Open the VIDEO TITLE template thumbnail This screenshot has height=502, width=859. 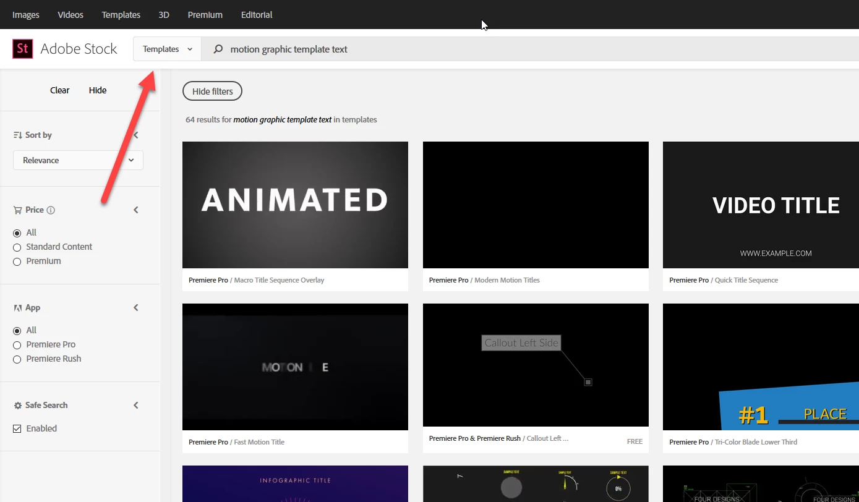coord(761,205)
